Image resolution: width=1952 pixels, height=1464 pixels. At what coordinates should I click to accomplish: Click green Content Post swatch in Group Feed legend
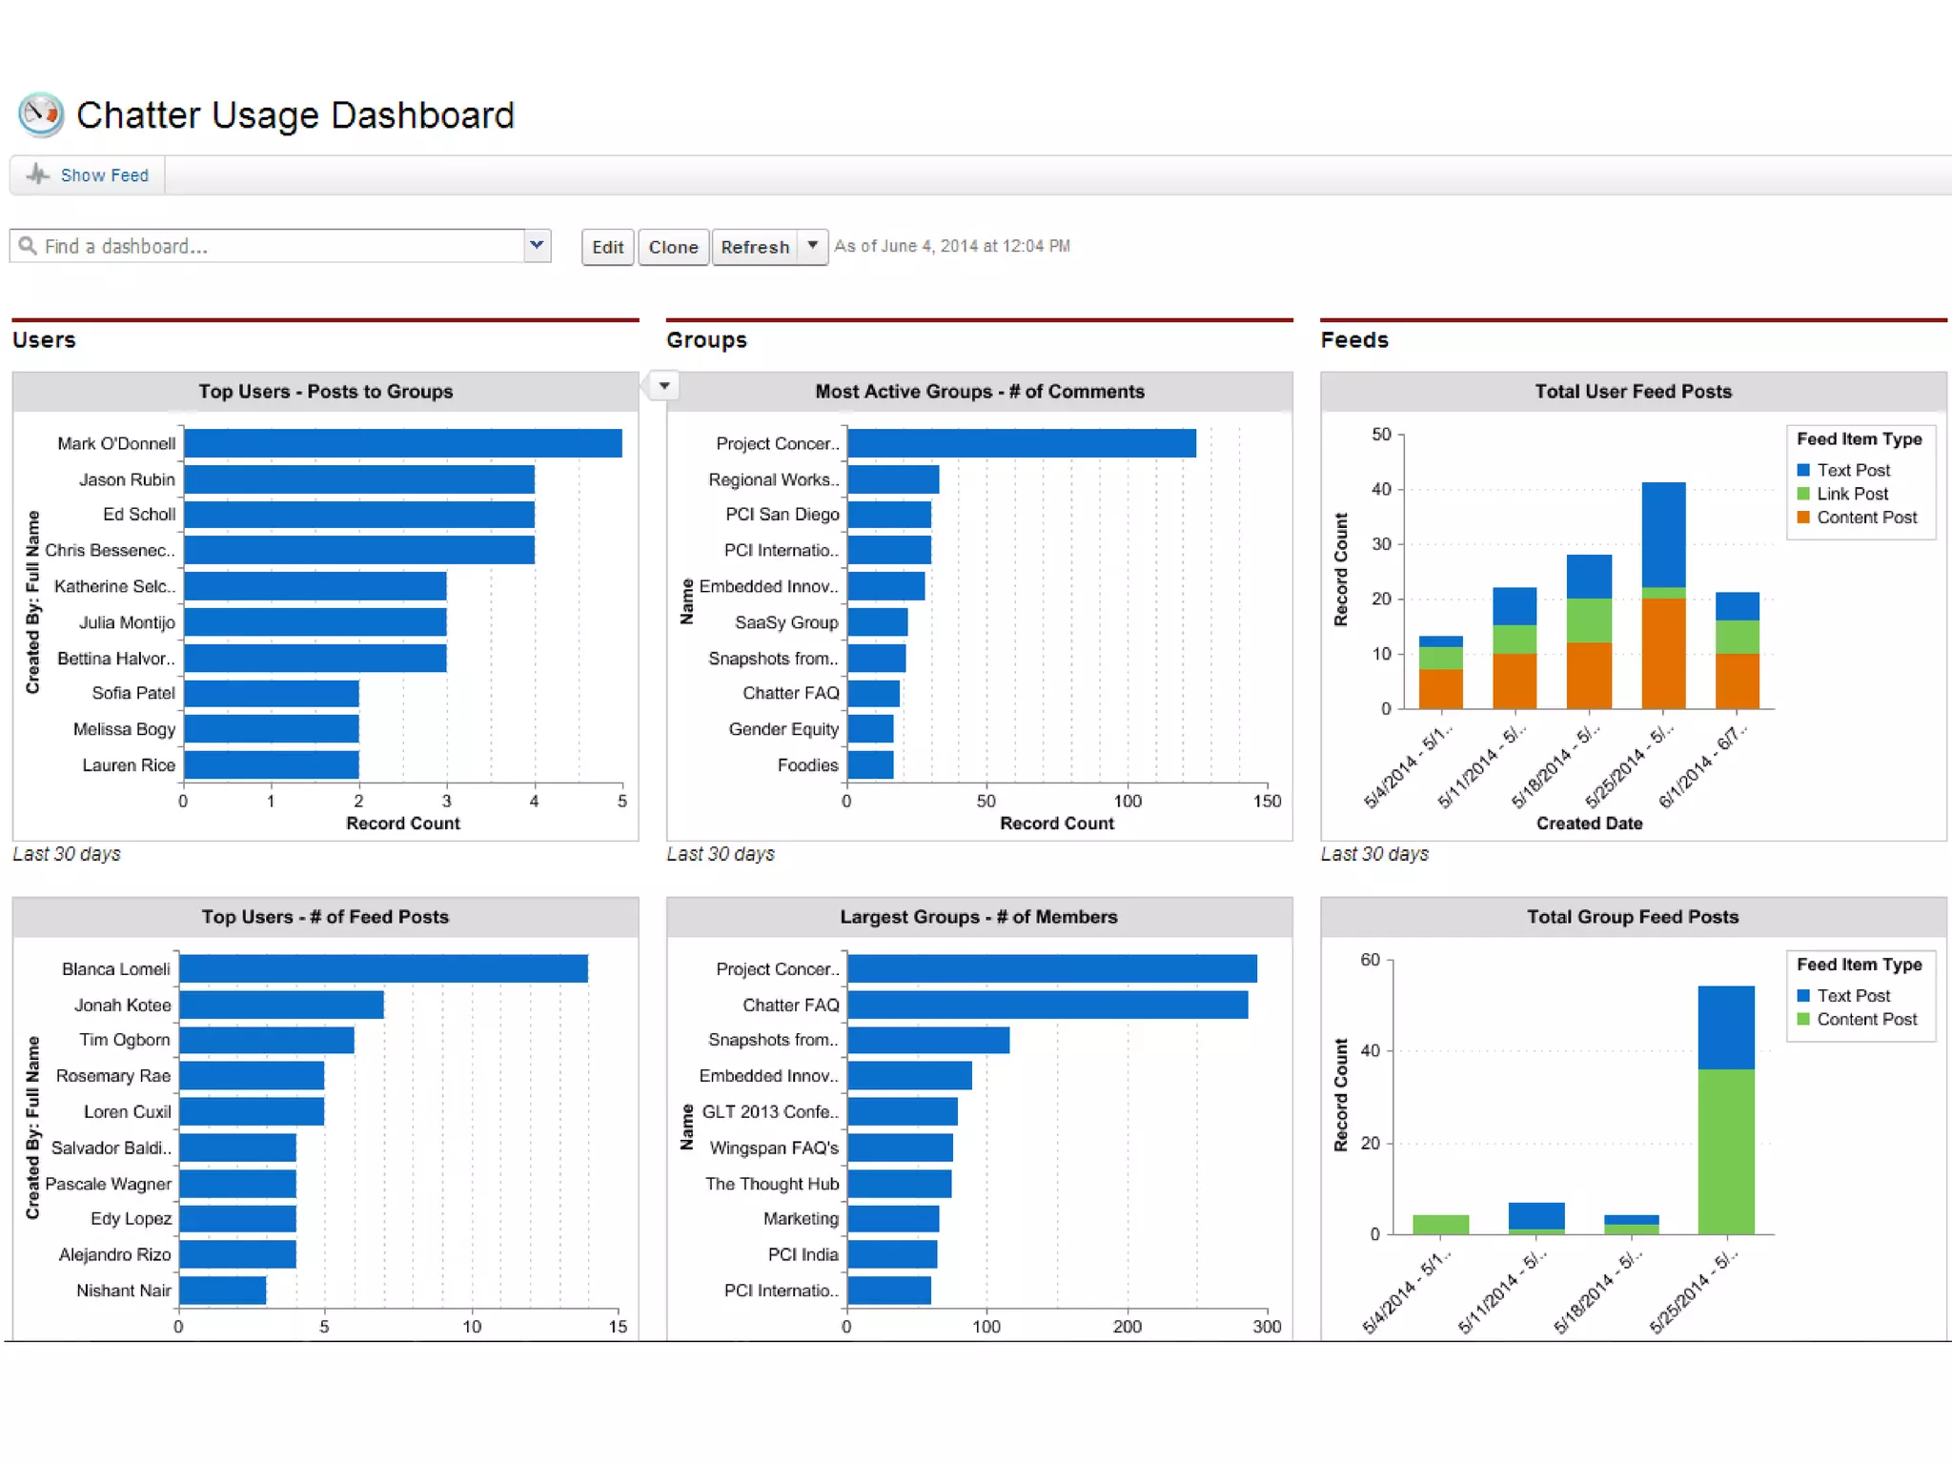tap(1803, 1020)
